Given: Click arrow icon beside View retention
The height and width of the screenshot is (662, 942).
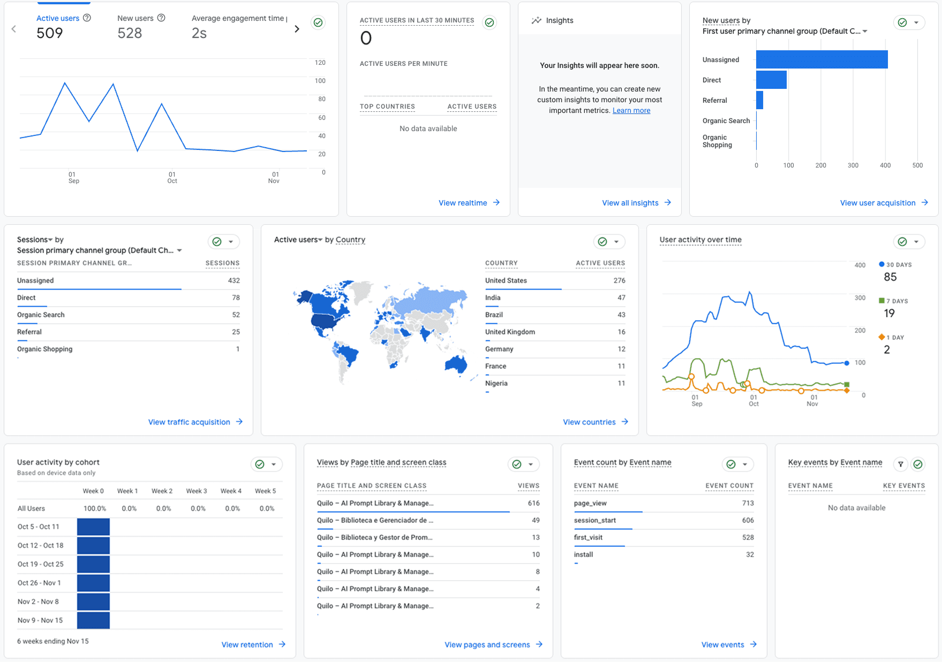Looking at the screenshot, I should click(x=282, y=645).
